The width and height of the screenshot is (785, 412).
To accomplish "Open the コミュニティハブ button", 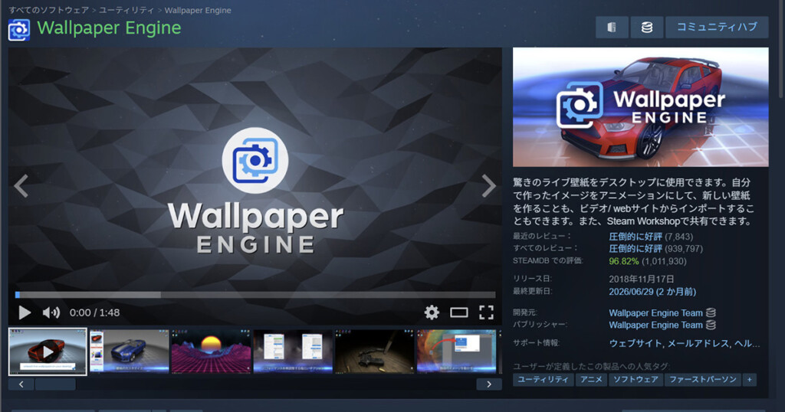I will point(717,27).
